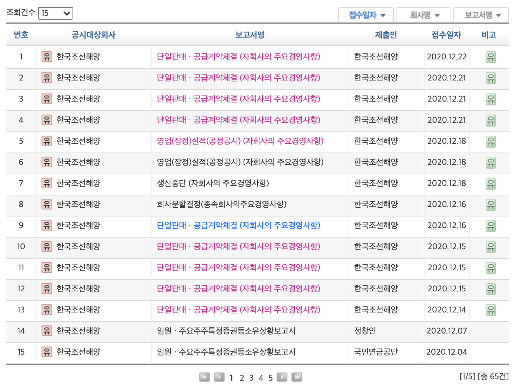Go to page 3 of results
Screen dimensions: 514x388
click(x=251, y=377)
